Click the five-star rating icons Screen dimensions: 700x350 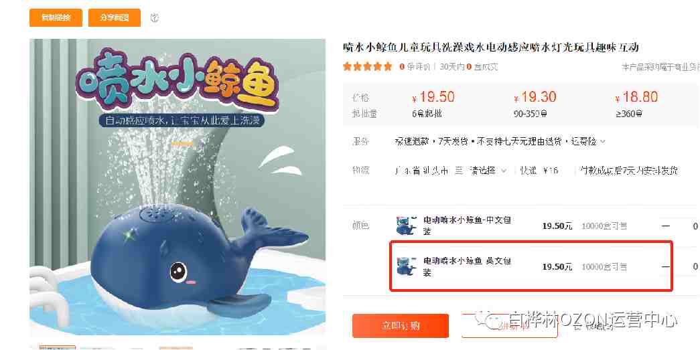(367, 67)
